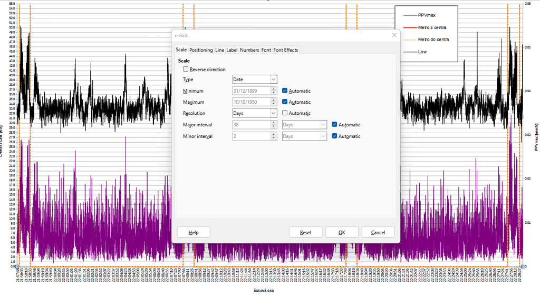Click the Reset button

(x=305, y=232)
